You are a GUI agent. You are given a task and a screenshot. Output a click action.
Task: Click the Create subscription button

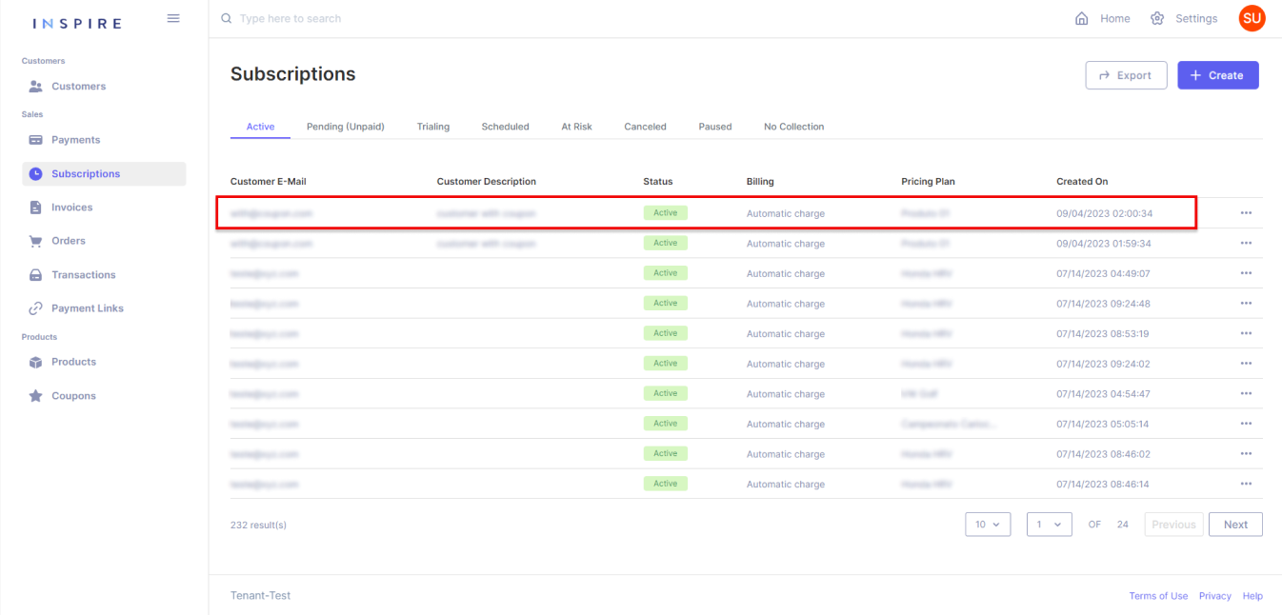pyautogui.click(x=1218, y=75)
